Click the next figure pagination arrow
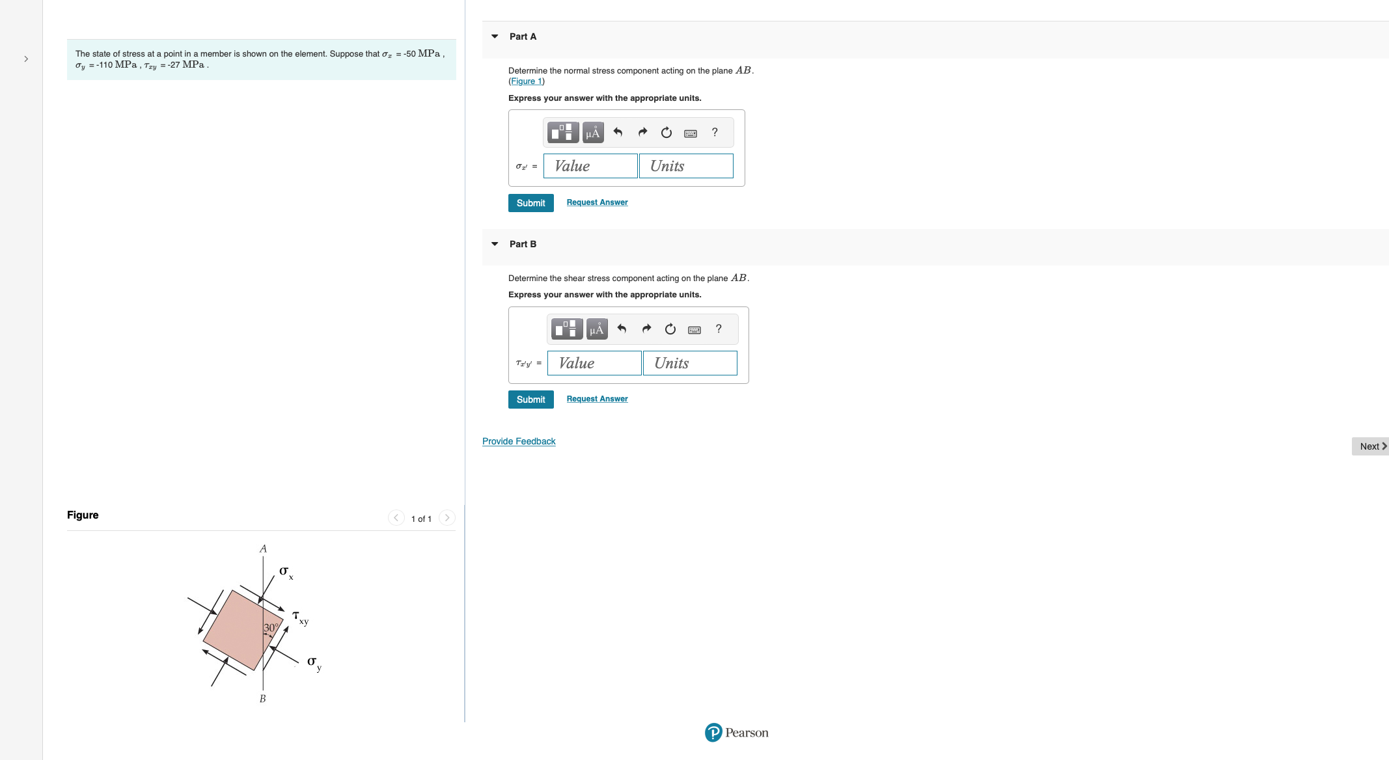The image size is (1389, 760). (447, 517)
